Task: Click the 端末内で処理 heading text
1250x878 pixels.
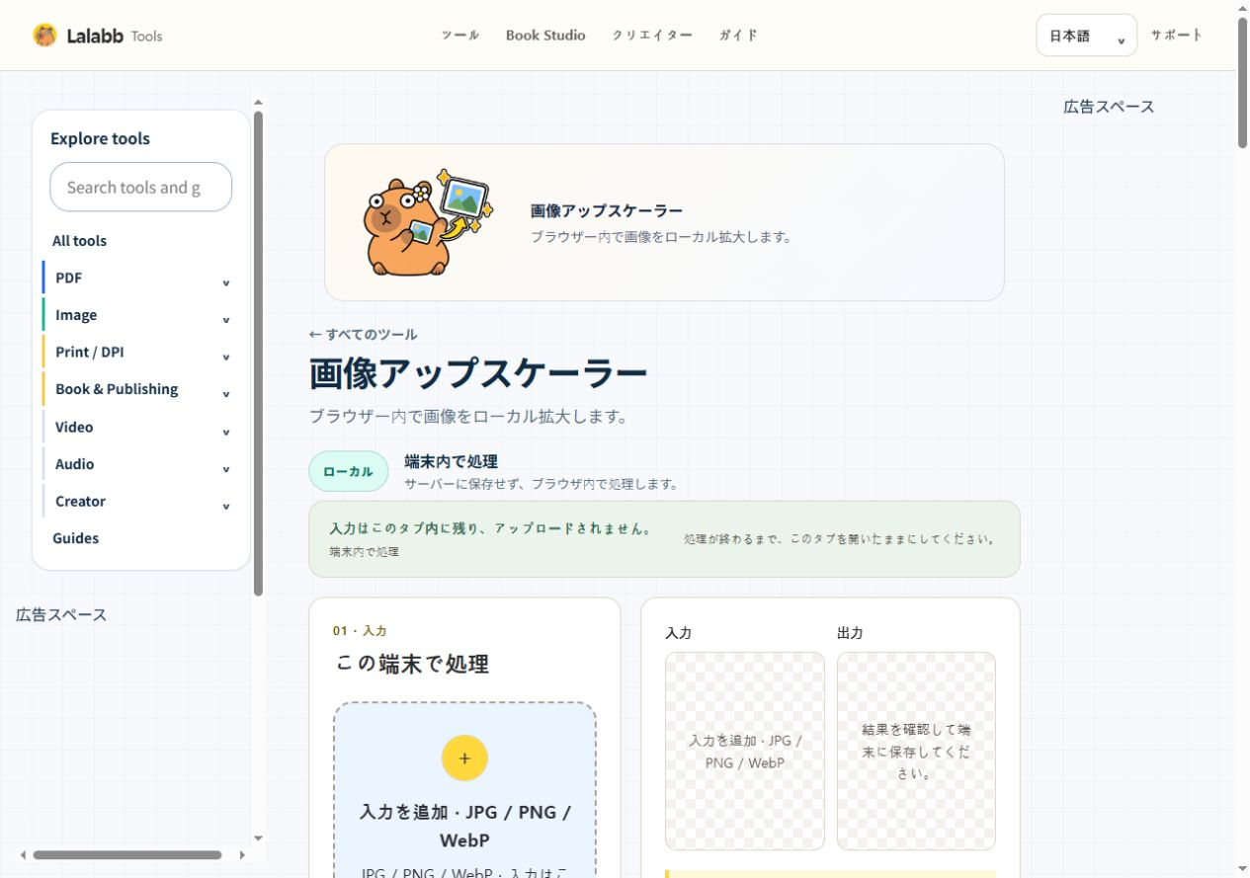Action: [451, 461]
